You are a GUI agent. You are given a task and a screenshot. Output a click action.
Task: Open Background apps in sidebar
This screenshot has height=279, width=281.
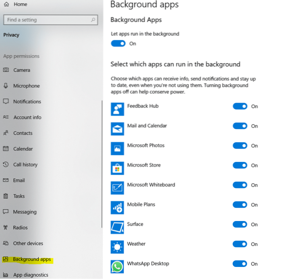point(32,259)
